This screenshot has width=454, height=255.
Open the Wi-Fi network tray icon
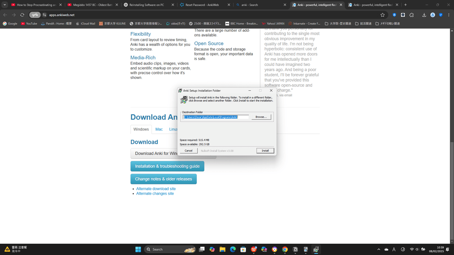[x=412, y=249]
